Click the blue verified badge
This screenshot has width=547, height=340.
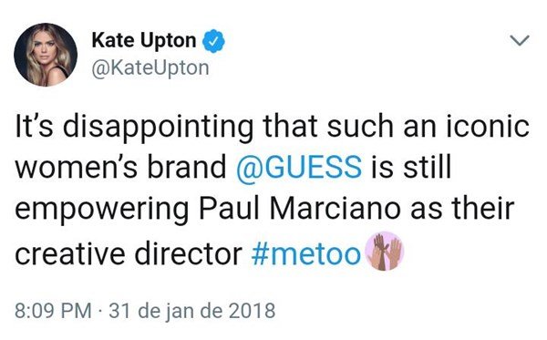213,41
